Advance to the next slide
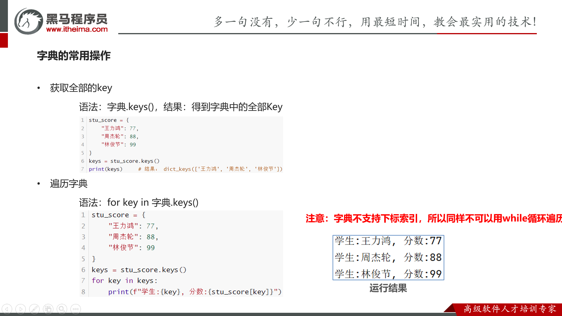562x316 pixels. click(20, 309)
